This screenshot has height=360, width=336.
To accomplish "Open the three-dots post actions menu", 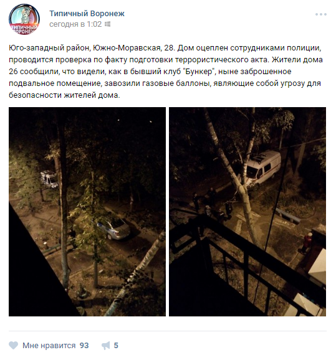I will tap(320, 14).
